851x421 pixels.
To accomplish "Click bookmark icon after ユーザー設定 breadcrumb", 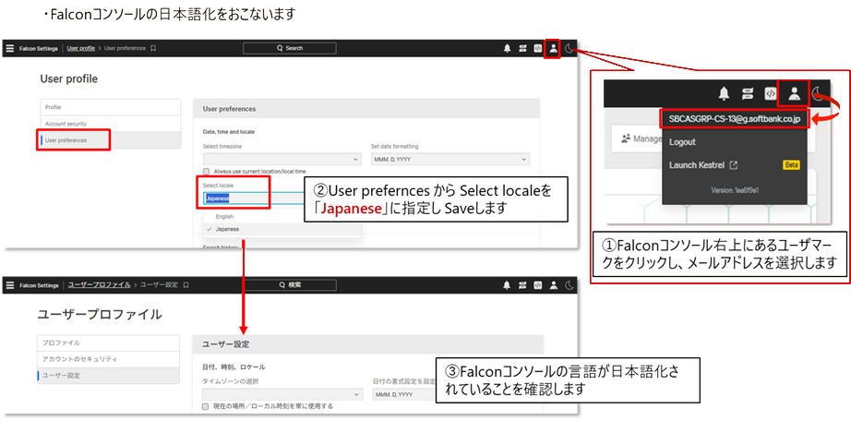I will tap(186, 285).
